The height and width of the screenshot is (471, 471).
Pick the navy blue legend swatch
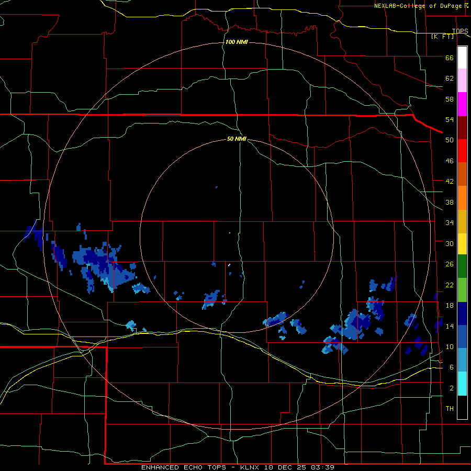point(462,313)
